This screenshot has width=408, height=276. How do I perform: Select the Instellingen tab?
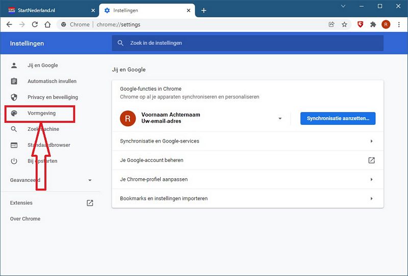tap(147, 10)
